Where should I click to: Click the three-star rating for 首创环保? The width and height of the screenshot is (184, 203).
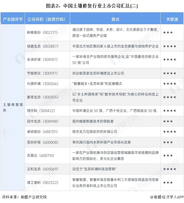click(168, 142)
